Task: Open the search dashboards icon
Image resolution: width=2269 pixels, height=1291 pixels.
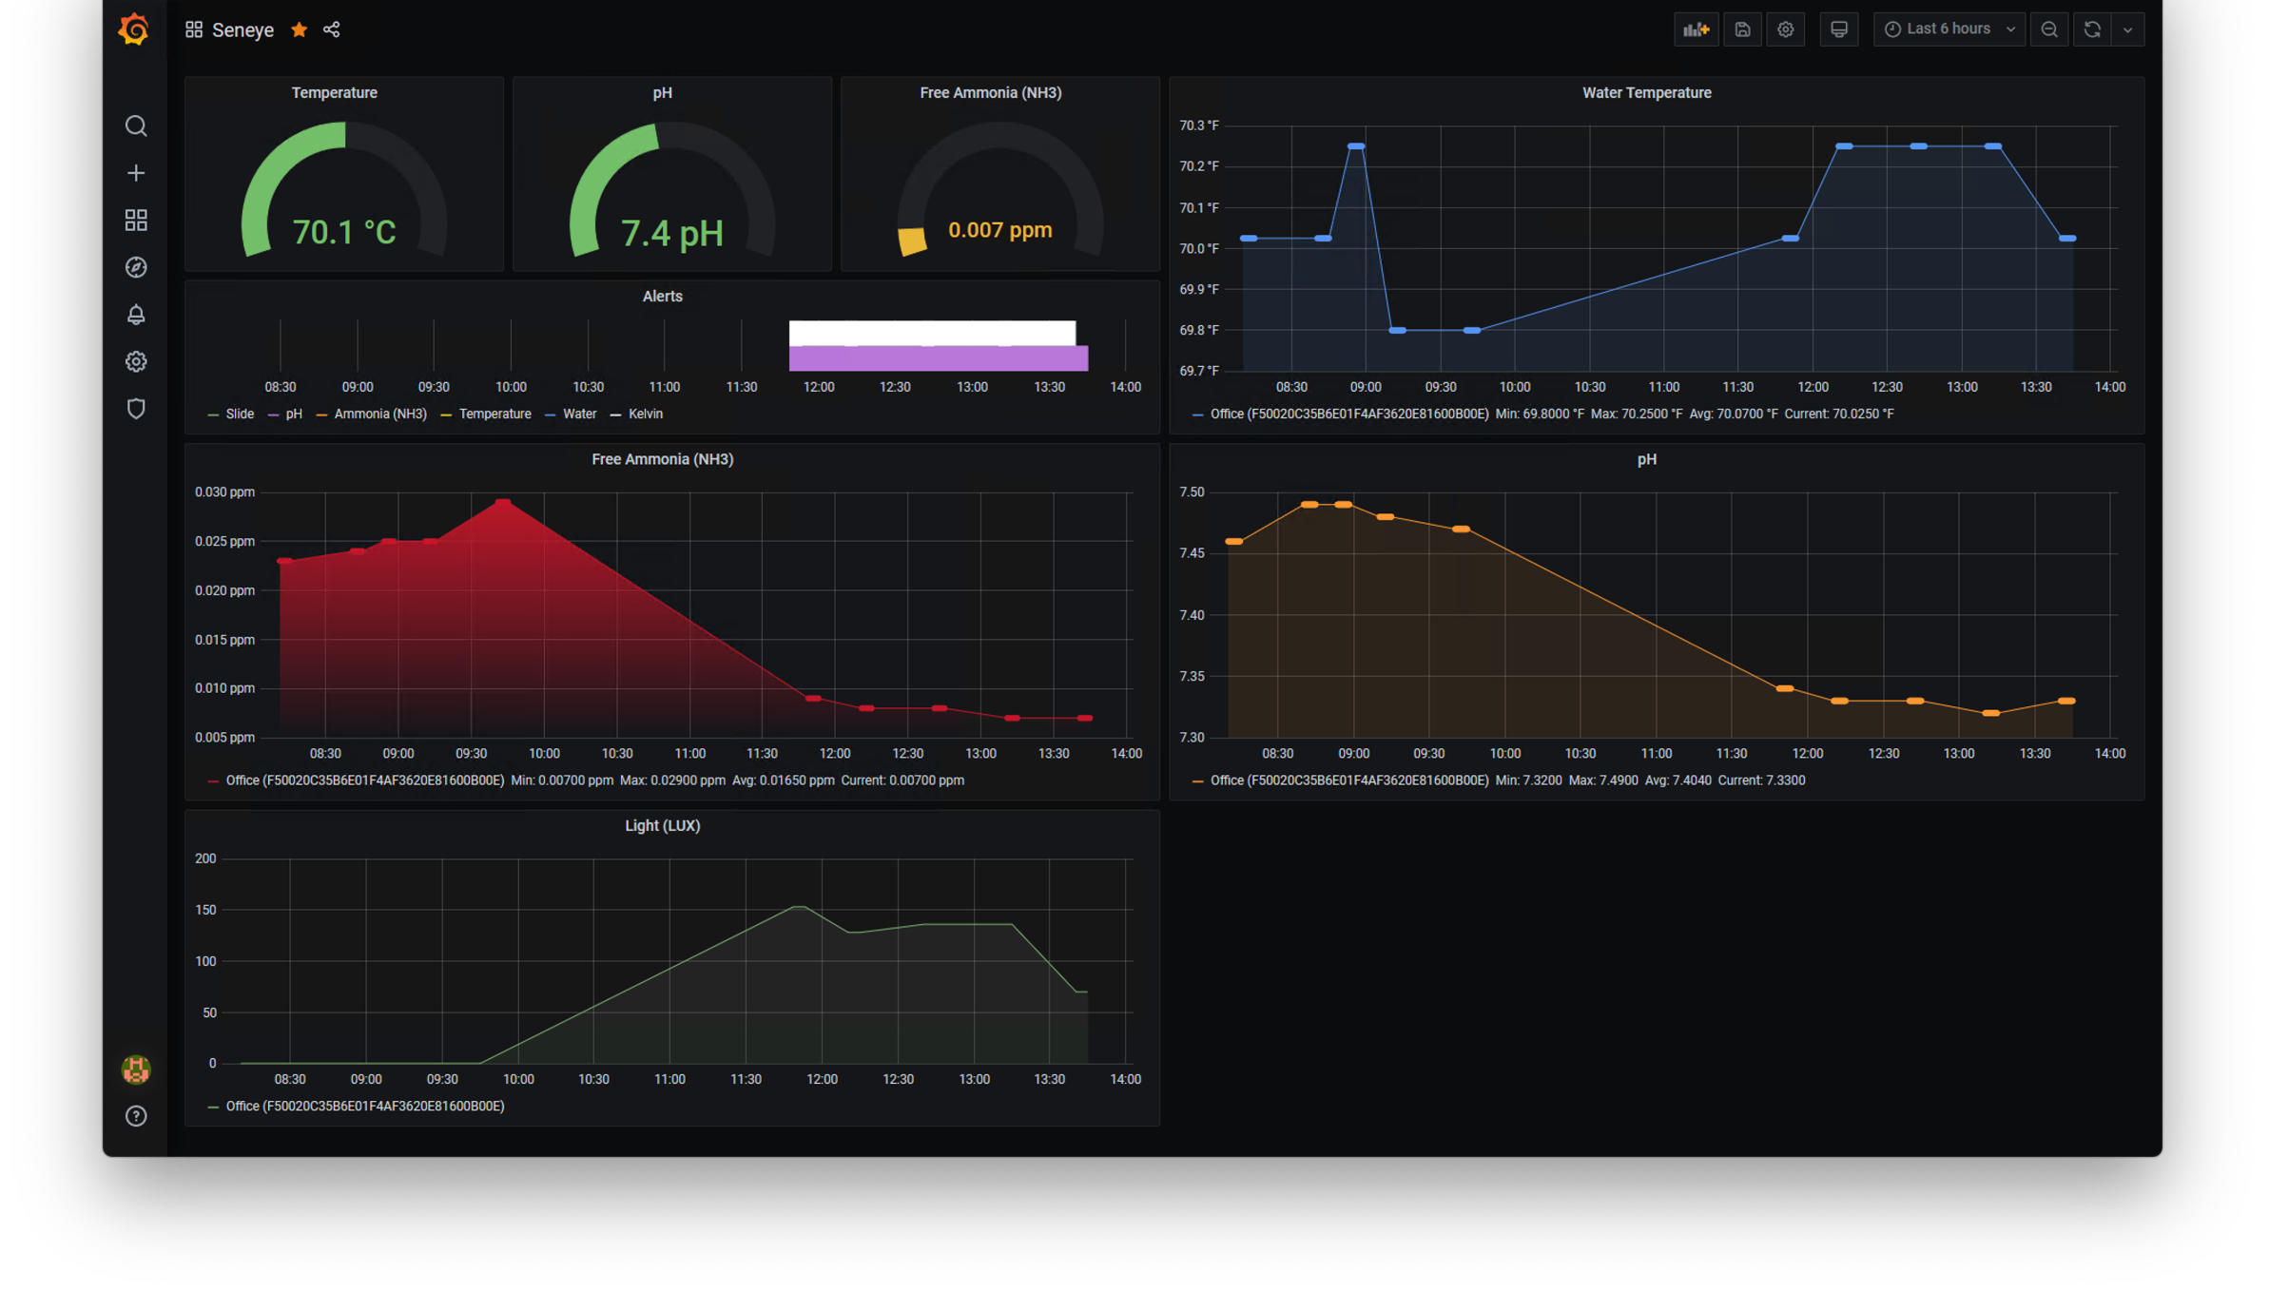Action: 136,126
